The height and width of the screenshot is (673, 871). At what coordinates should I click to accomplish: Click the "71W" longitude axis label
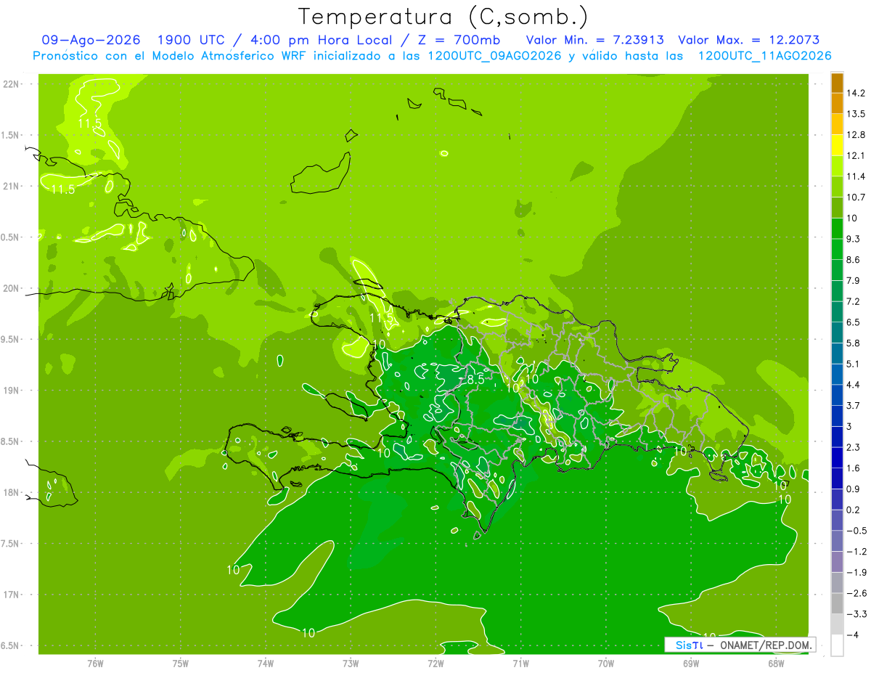[520, 663]
